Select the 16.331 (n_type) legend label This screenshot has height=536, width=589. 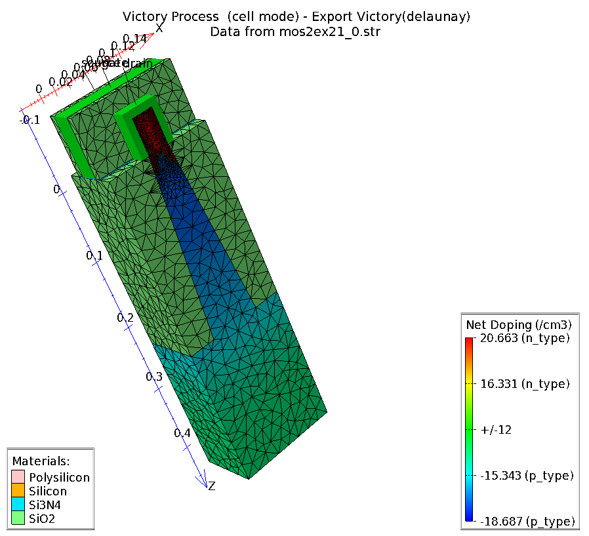(x=525, y=384)
